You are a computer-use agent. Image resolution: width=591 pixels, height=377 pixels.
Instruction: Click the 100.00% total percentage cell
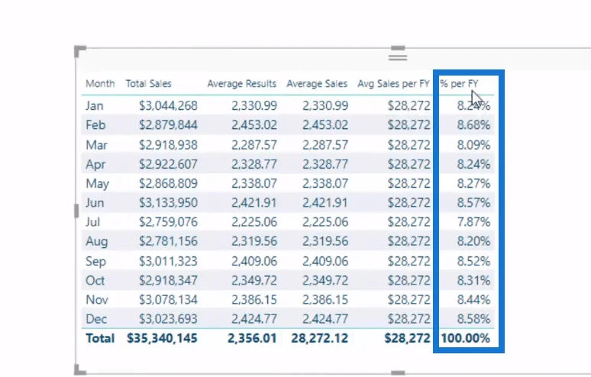coord(466,338)
